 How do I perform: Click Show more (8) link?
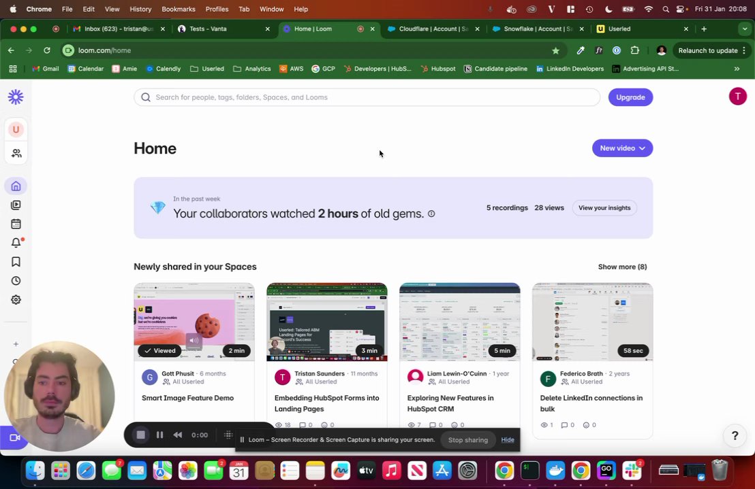[622, 267]
